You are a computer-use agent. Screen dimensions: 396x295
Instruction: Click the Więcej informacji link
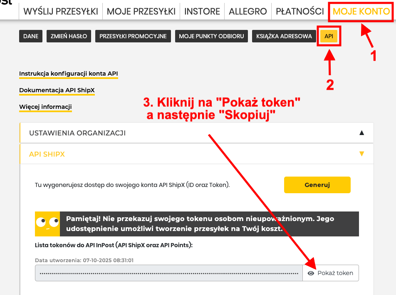coord(45,107)
